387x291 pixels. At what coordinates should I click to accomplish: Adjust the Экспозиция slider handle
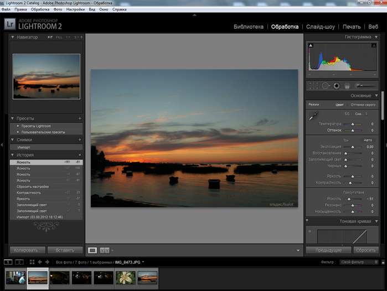tap(352, 146)
